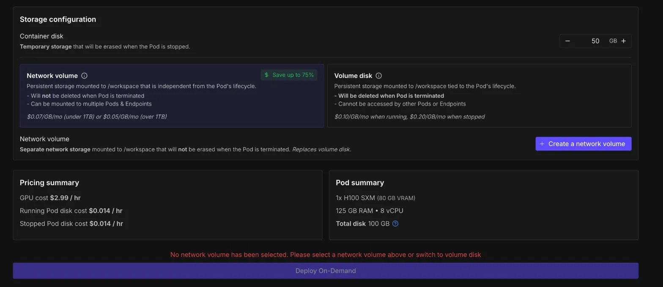The width and height of the screenshot is (663, 287).
Task: Click Running Pod disk cost $0.014 / hr
Action: click(71, 211)
